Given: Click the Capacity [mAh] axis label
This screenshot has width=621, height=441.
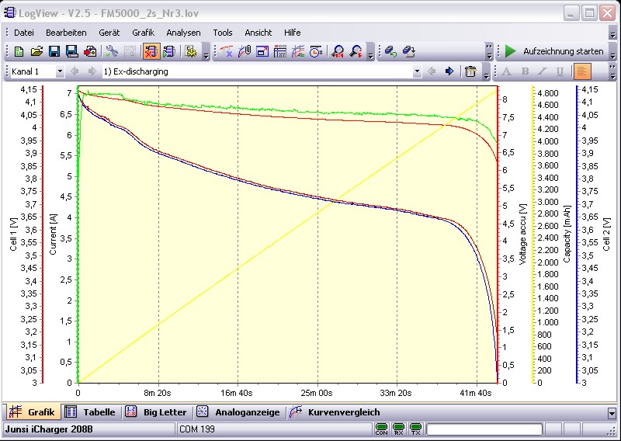Looking at the screenshot, I should pyautogui.click(x=567, y=234).
